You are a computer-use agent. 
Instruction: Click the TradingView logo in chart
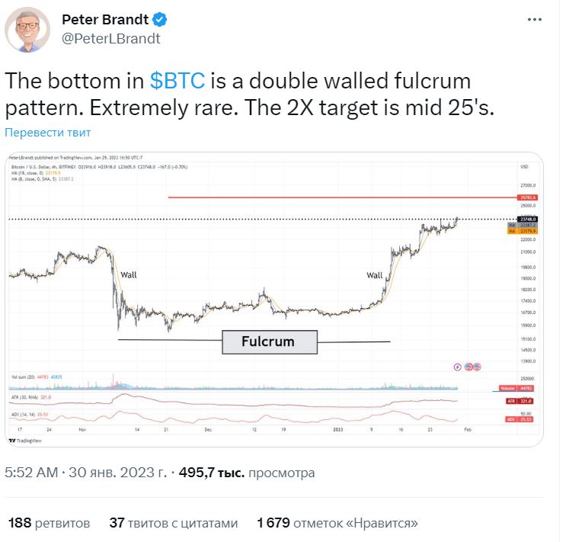25,441
